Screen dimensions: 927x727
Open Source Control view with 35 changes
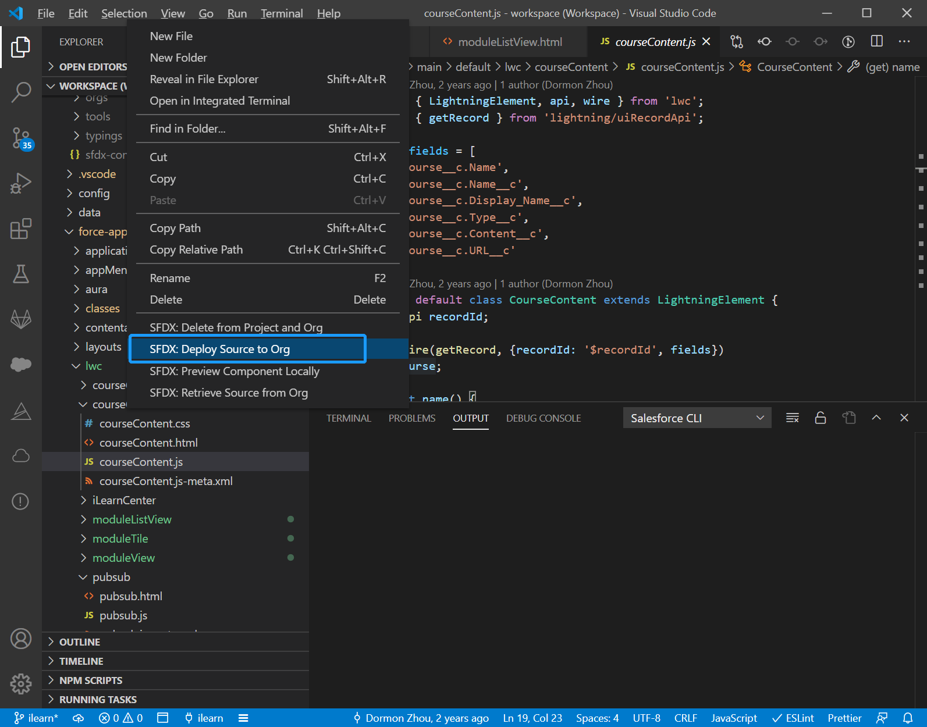tap(21, 138)
